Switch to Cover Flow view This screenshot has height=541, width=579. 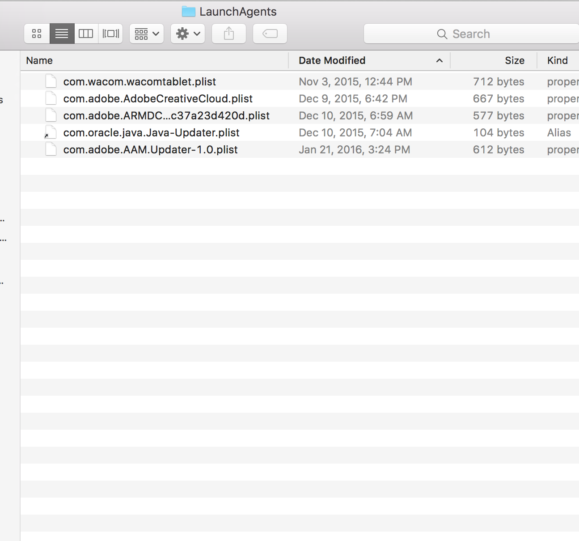[x=111, y=34]
